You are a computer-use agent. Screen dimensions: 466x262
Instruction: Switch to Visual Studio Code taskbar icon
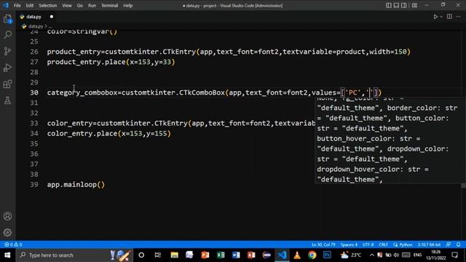point(282,255)
